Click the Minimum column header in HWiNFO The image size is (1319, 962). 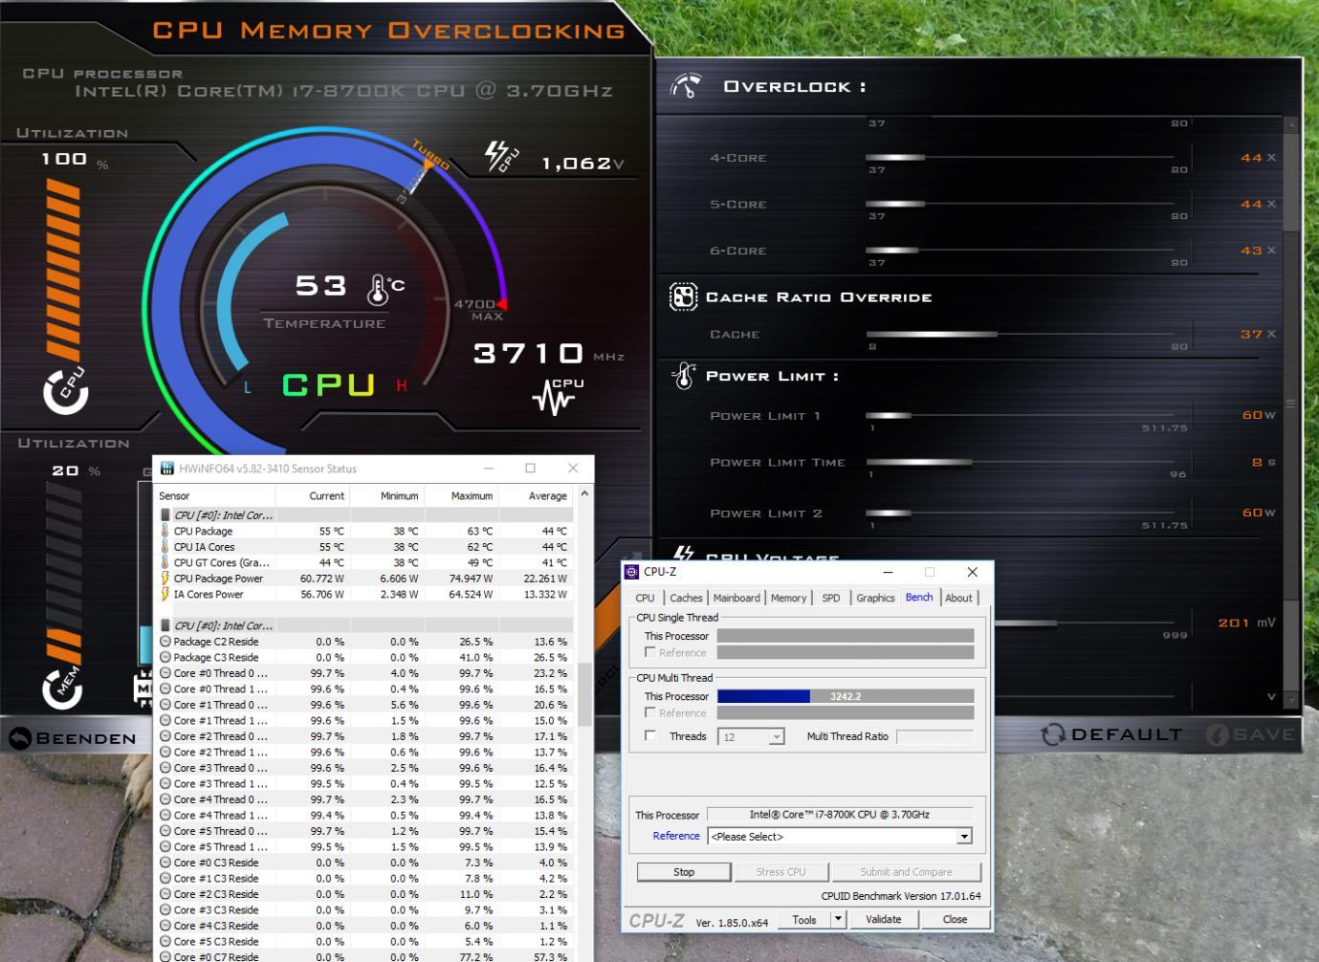[386, 495]
